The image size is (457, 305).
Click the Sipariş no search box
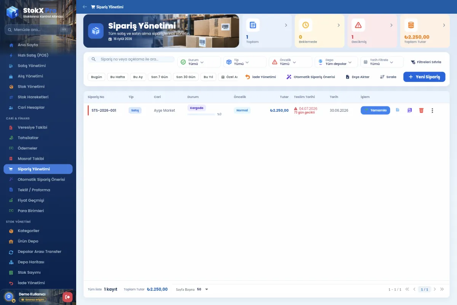tap(131, 59)
